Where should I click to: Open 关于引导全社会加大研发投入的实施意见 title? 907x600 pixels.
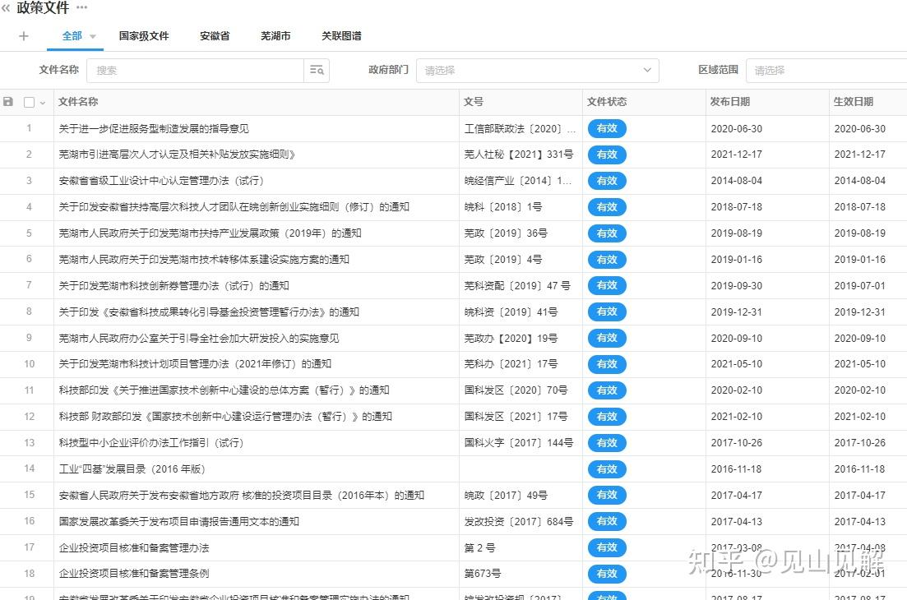[199, 338]
